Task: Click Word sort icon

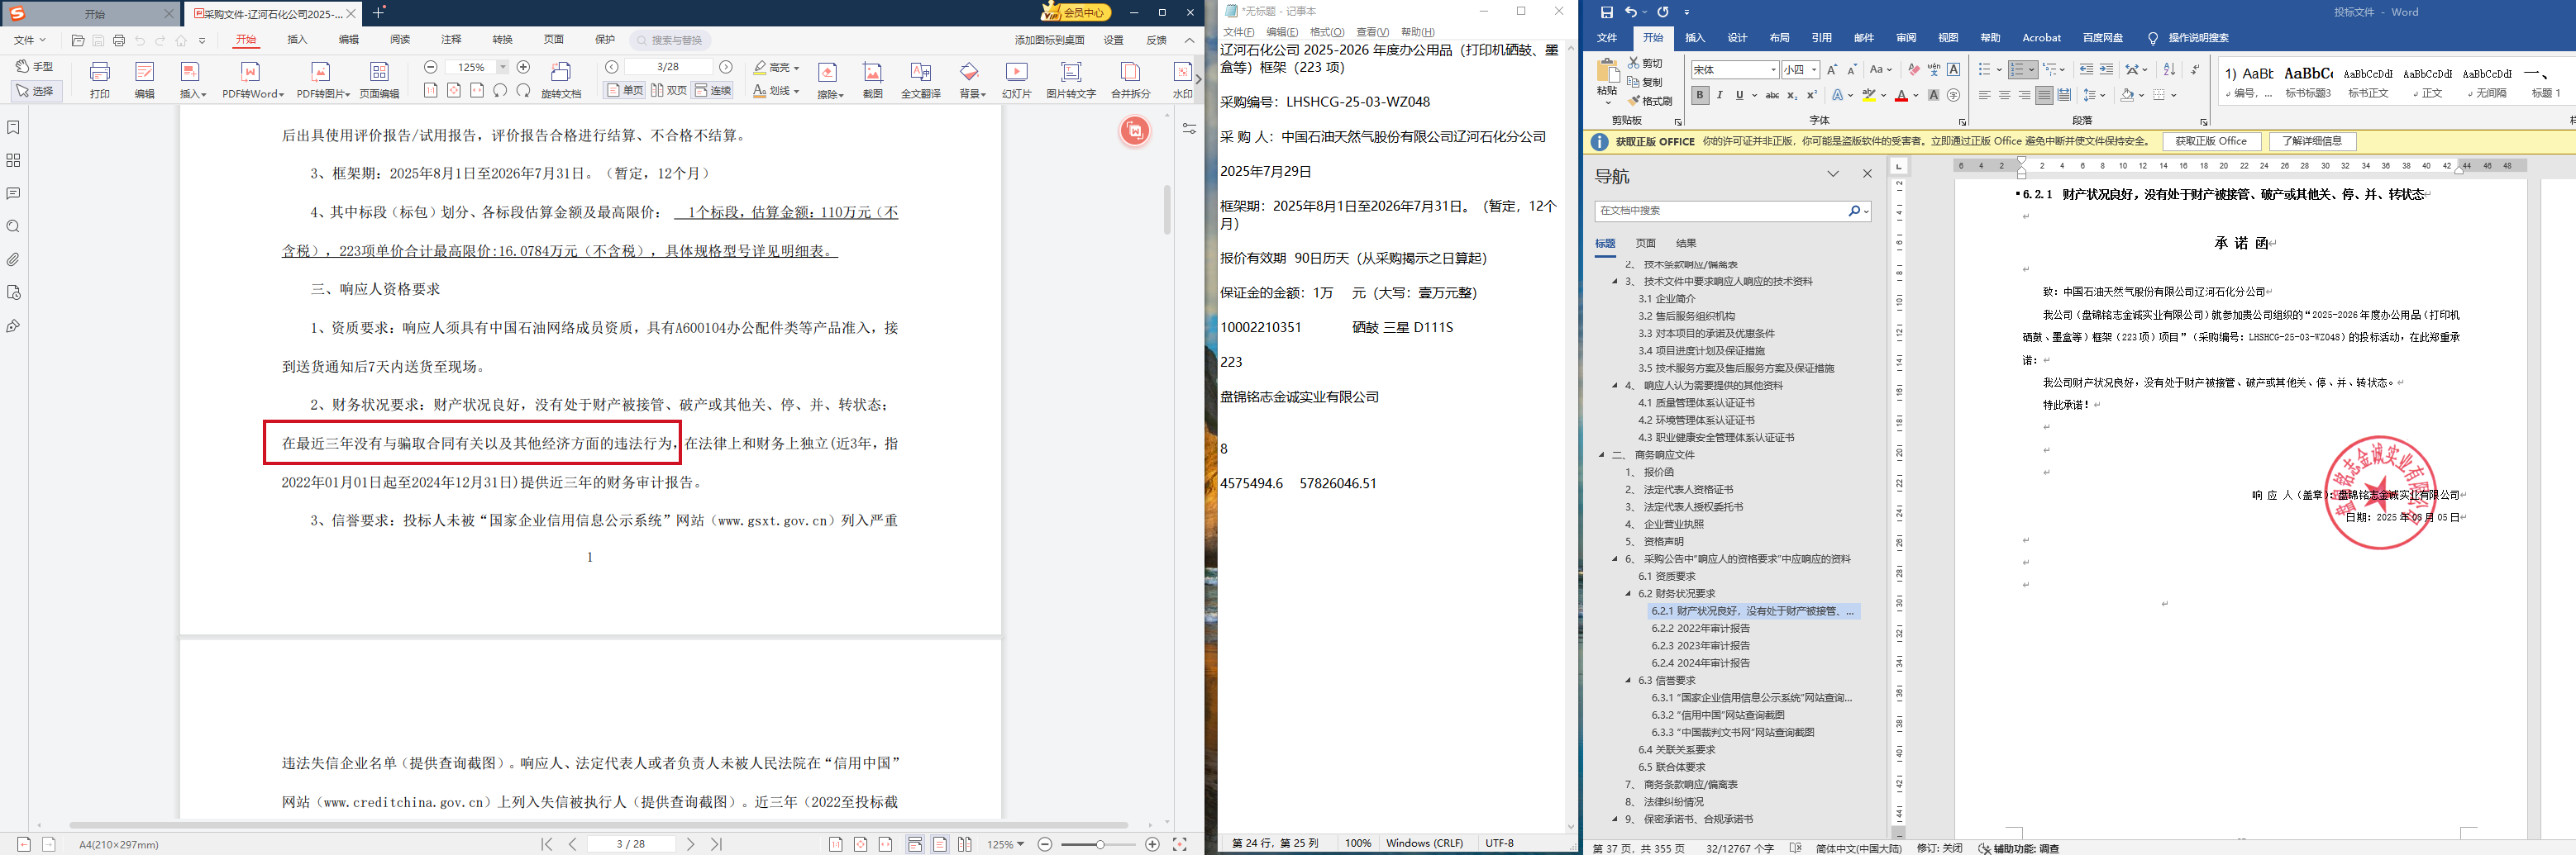Action: coord(2169,70)
